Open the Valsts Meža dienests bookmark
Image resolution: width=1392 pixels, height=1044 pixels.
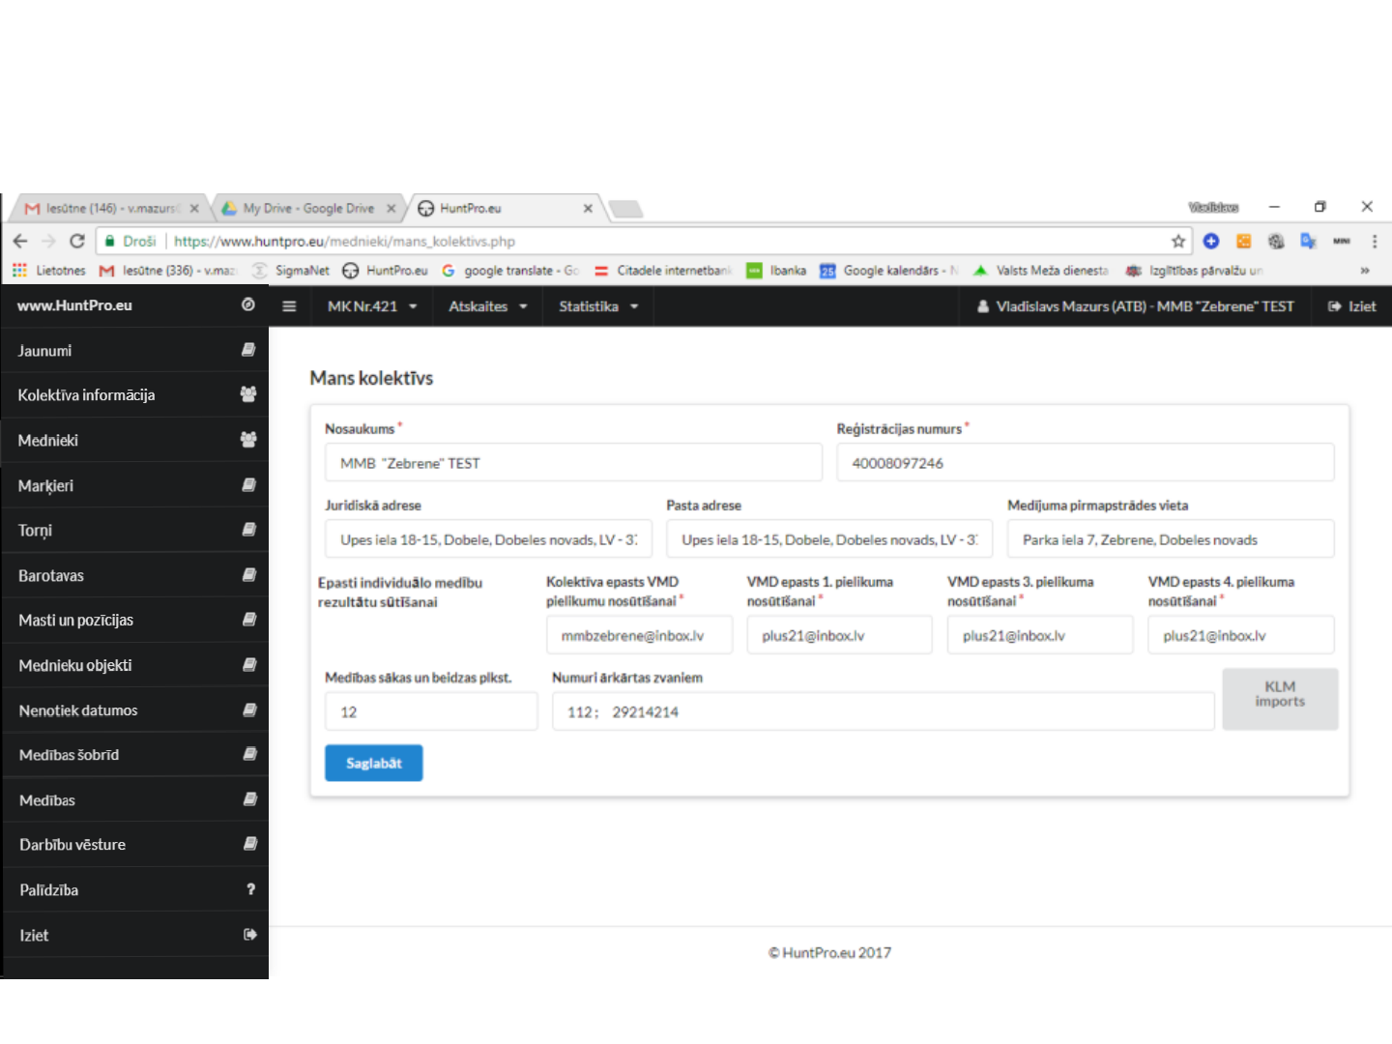[1041, 271]
